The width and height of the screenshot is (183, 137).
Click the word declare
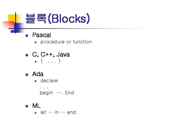tap(49, 81)
